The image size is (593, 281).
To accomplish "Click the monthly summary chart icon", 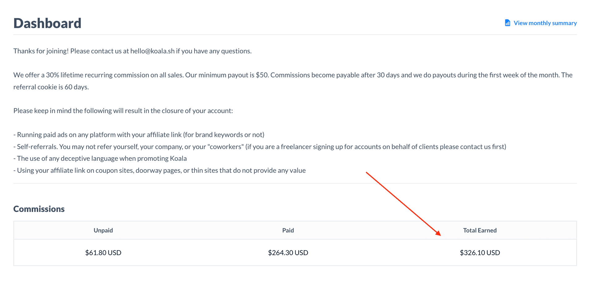I will 507,23.
